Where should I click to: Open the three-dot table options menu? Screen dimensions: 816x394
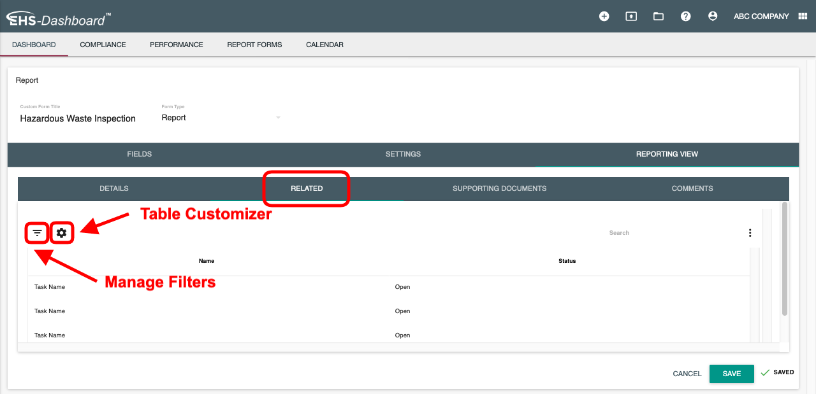(750, 233)
